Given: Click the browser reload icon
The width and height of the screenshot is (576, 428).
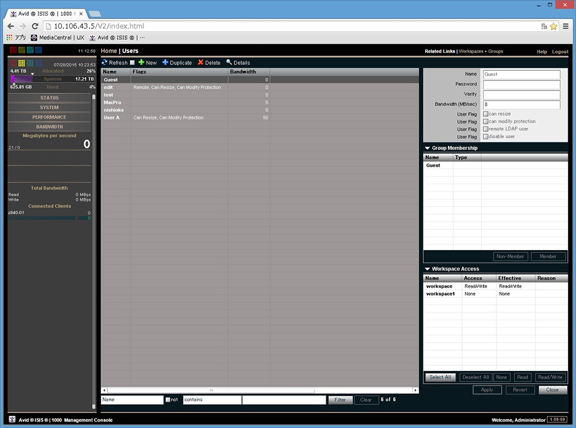Looking at the screenshot, I should [35, 26].
